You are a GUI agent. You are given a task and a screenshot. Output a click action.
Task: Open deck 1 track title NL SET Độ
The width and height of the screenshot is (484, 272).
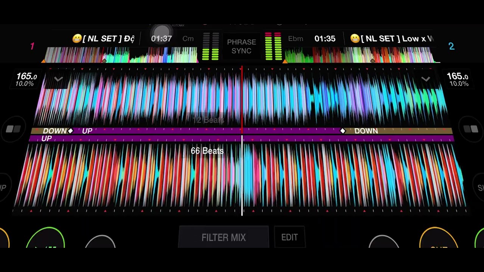[x=103, y=39]
